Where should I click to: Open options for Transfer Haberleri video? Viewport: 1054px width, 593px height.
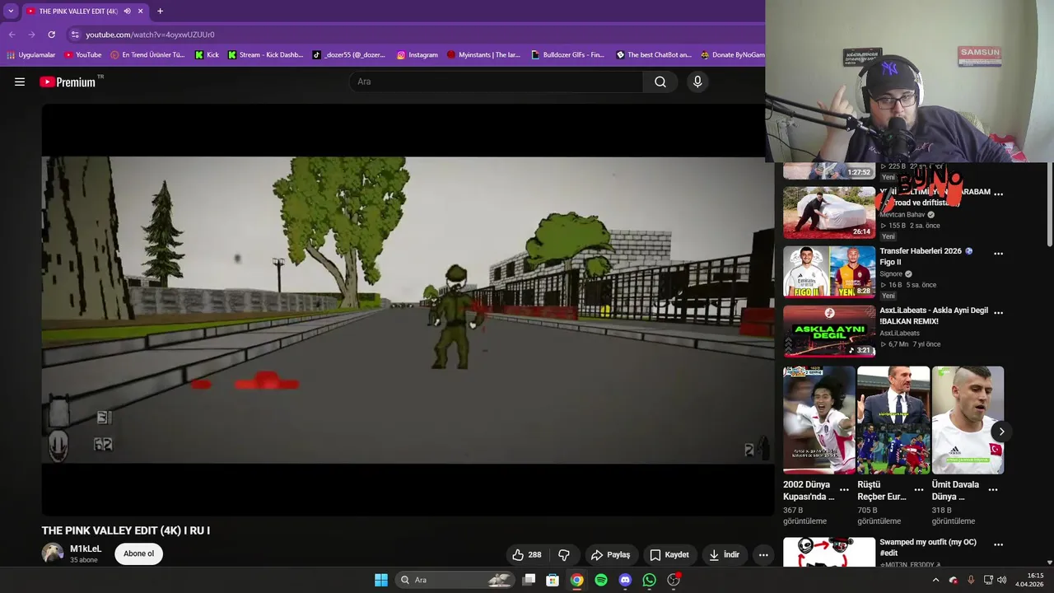click(998, 254)
